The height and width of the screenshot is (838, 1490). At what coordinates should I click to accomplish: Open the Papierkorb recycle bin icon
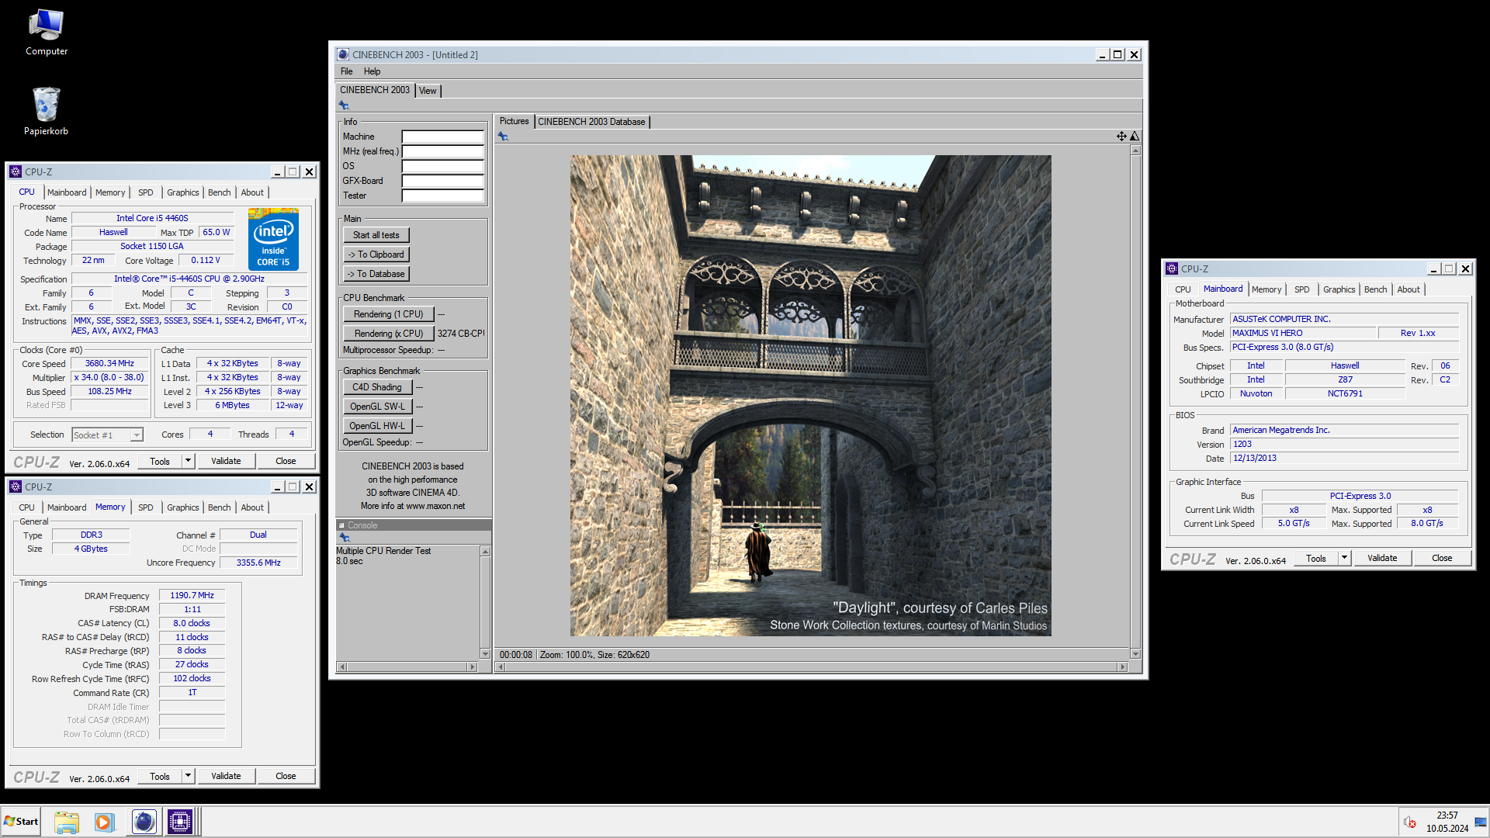click(x=47, y=110)
